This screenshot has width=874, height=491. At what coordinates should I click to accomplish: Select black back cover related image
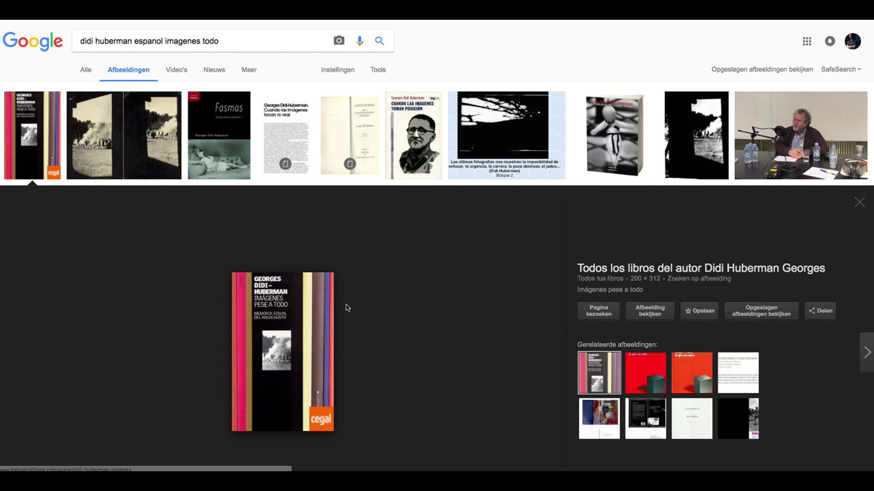(x=646, y=419)
